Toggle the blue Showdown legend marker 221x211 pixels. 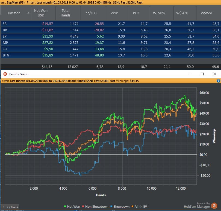pos(111,206)
